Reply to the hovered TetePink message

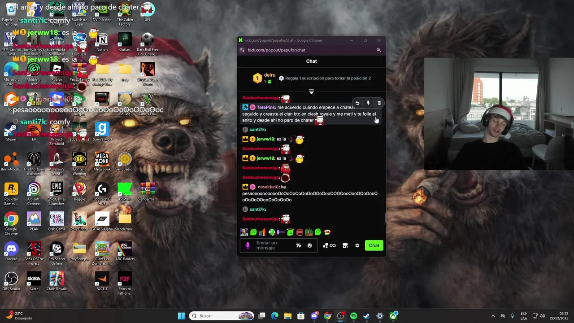tap(357, 103)
